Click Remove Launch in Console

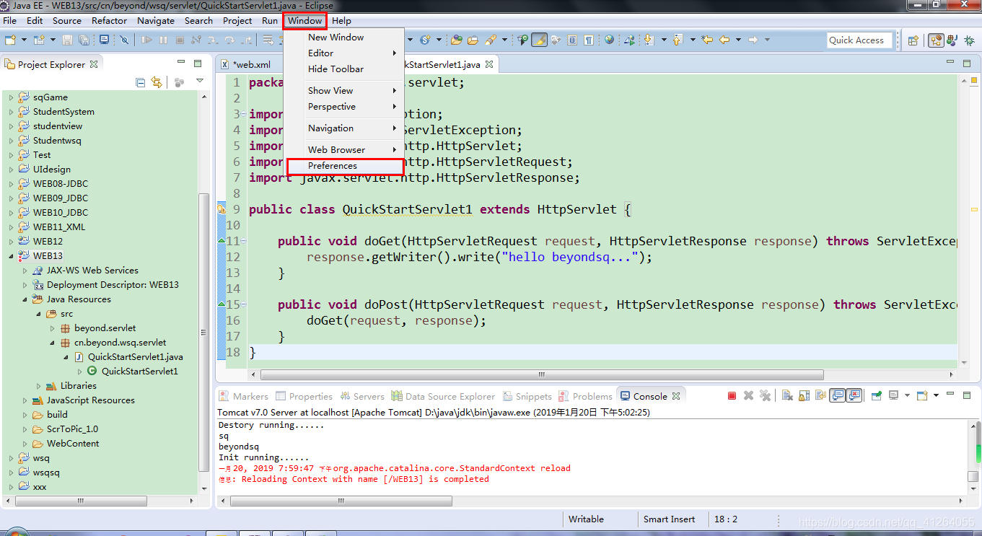click(x=748, y=395)
